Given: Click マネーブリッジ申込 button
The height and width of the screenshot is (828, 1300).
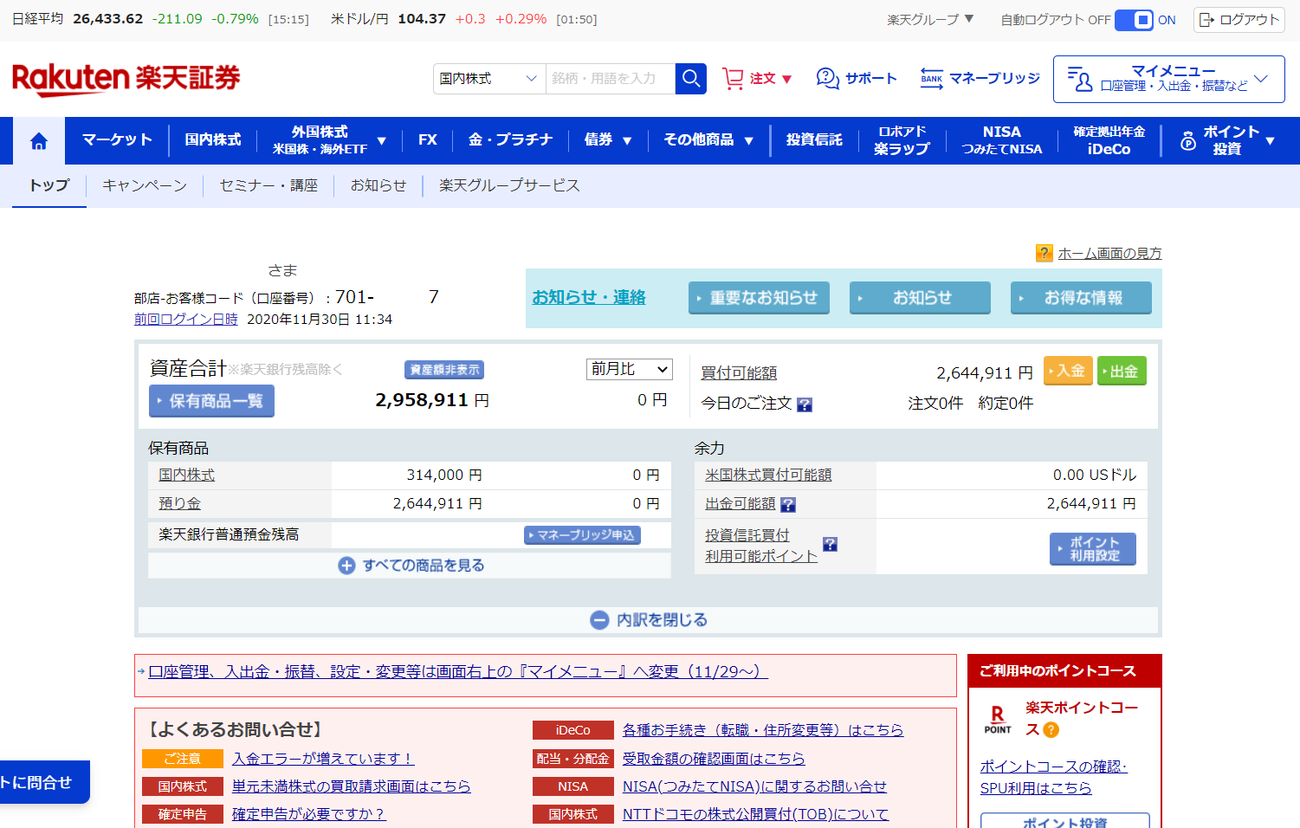Looking at the screenshot, I should (582, 535).
